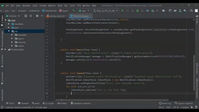Click the CRLF line separator indicator
199x112 pixels.
168,107
